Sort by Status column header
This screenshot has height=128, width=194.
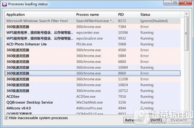point(160,15)
